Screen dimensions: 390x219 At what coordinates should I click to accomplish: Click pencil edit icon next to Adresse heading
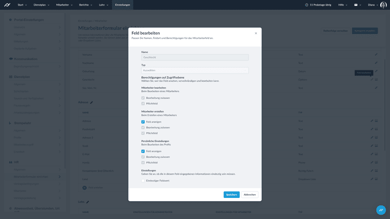[92, 102]
